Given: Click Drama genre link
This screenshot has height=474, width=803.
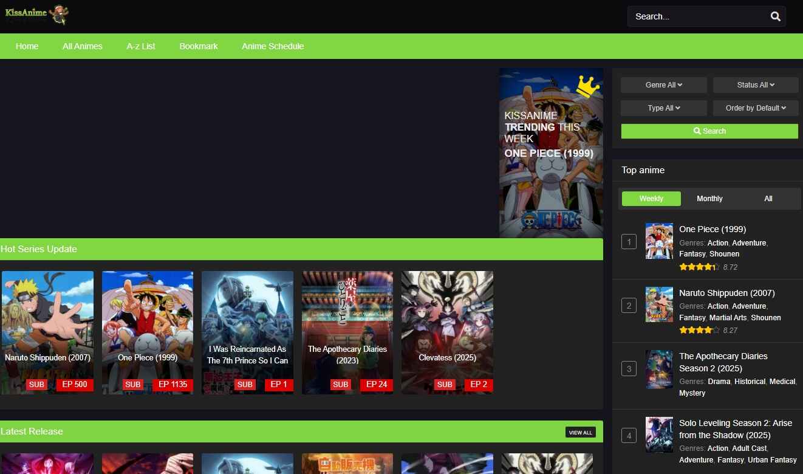Looking at the screenshot, I should point(719,382).
